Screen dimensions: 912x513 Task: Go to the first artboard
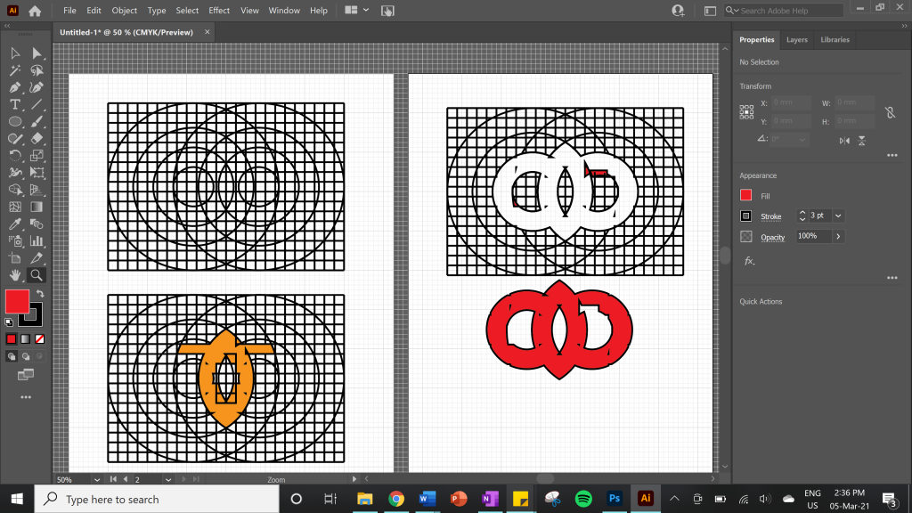coord(113,479)
